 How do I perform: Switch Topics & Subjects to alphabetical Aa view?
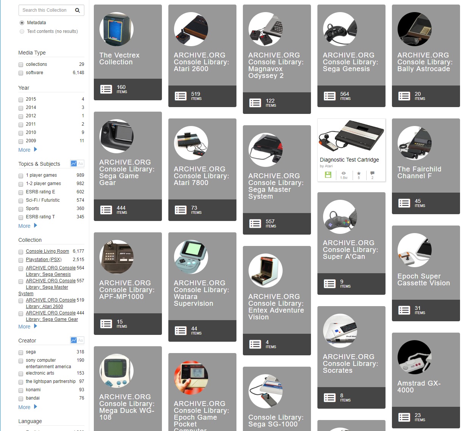(81, 163)
